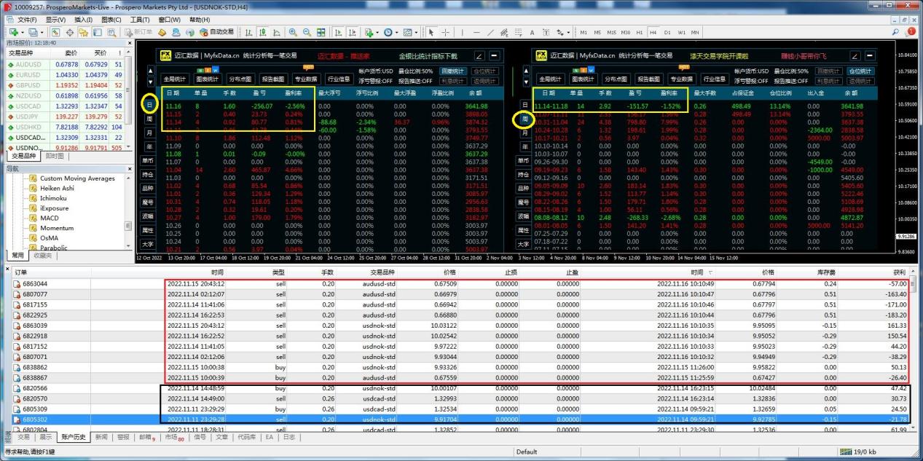923x461 pixels.
Task: Open the indicators list dropdown arrow
Action: [x=377, y=32]
